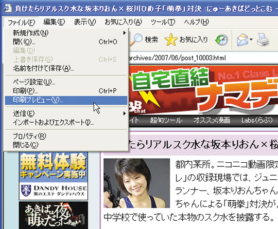
Task: Select ページ設定(U)... menu entry
Action: (66, 82)
